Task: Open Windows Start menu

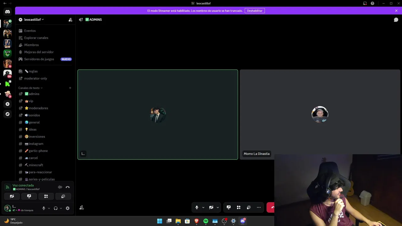Action: click(x=160, y=221)
